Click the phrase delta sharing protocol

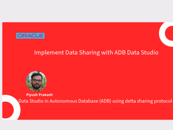pyautogui.click(x=148, y=101)
